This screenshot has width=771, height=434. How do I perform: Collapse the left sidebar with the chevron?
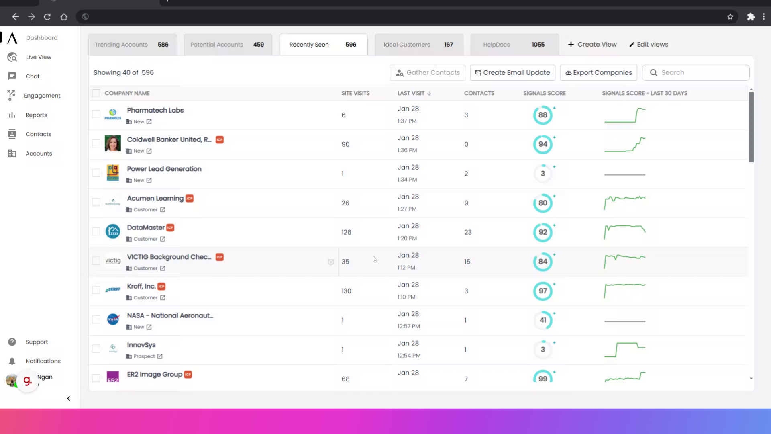point(69,399)
